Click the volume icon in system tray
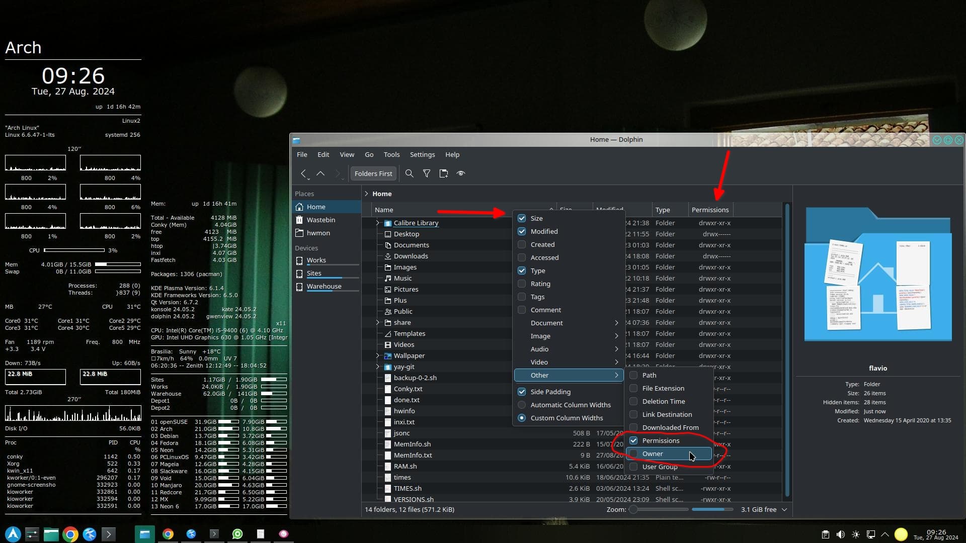Image resolution: width=966 pixels, height=543 pixels. [840, 534]
